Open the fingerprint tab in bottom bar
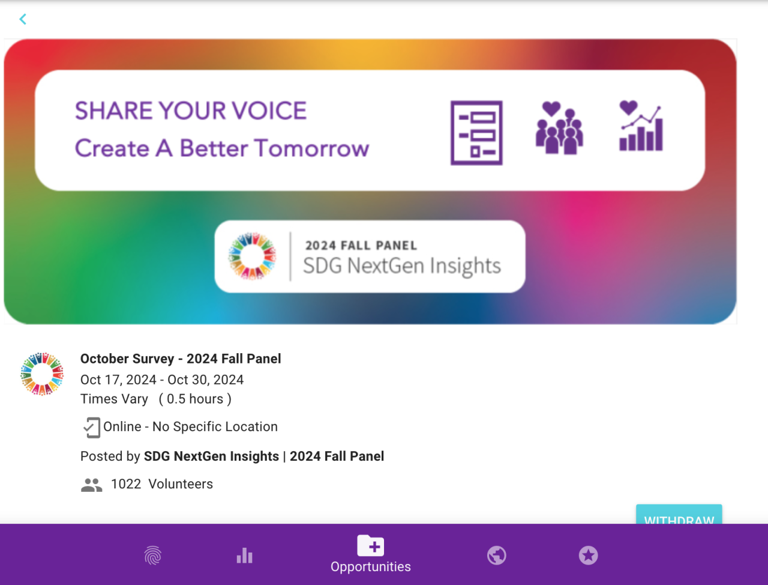768x585 pixels. click(x=153, y=556)
